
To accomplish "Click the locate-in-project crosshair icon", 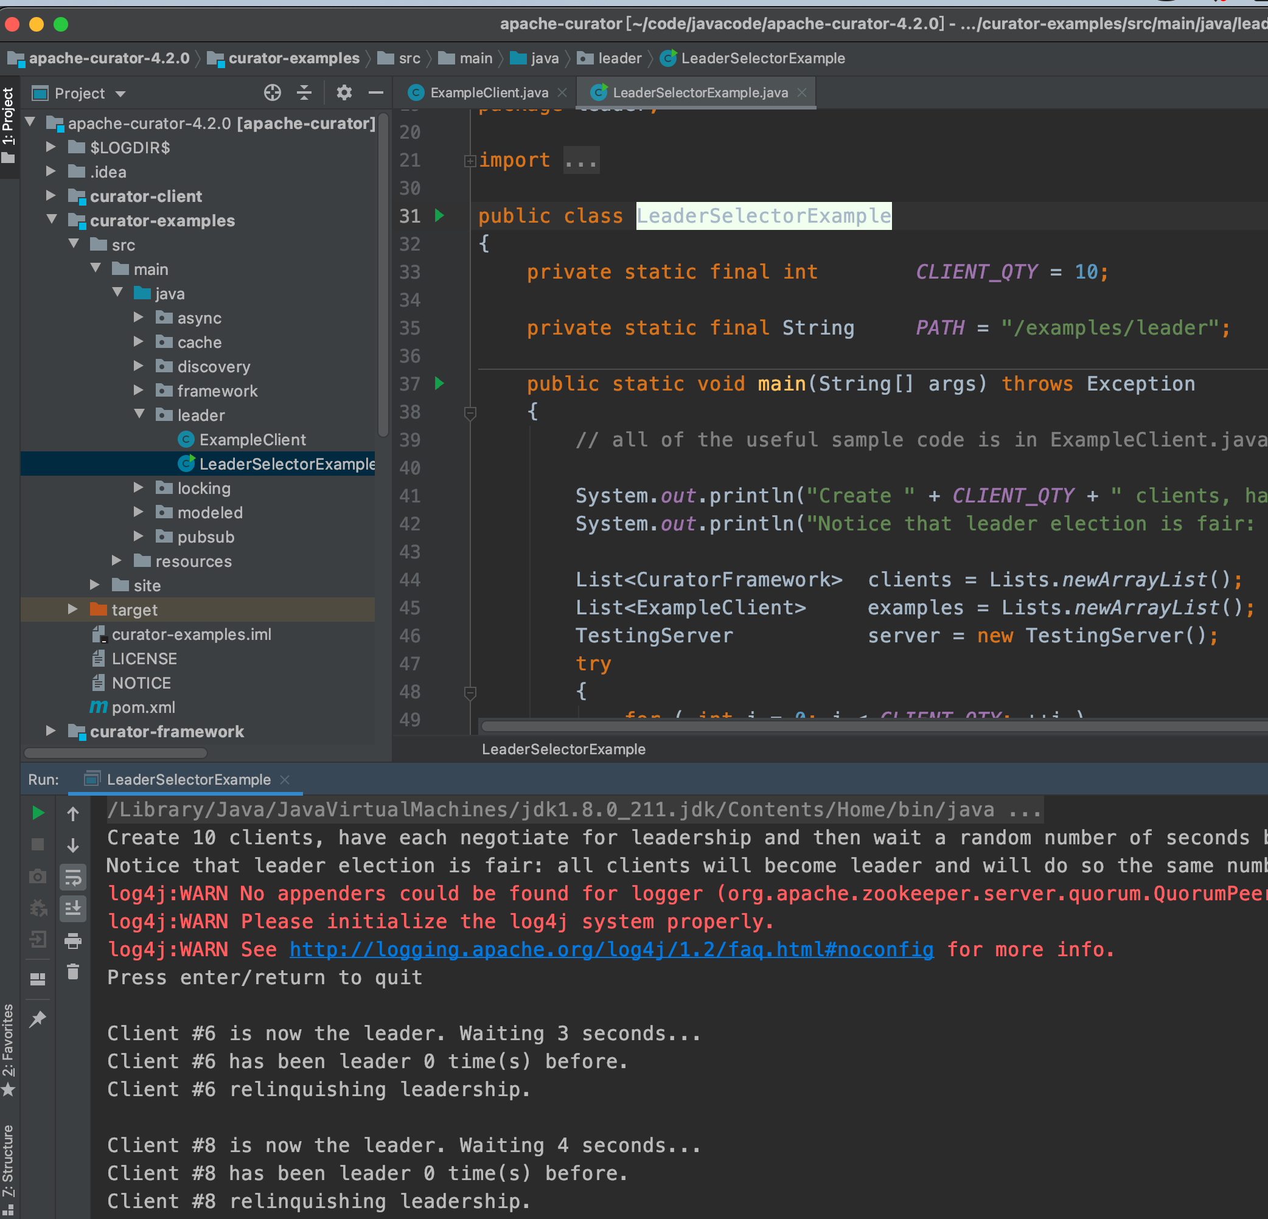I will 273,93.
